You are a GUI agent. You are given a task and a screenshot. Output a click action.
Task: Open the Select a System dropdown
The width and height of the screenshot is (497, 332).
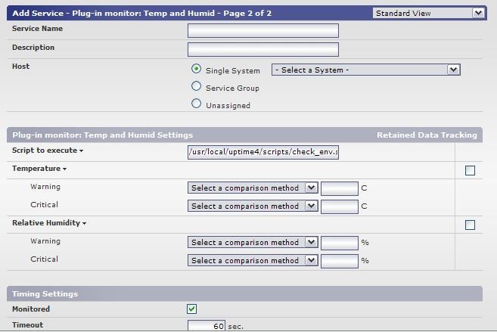365,70
